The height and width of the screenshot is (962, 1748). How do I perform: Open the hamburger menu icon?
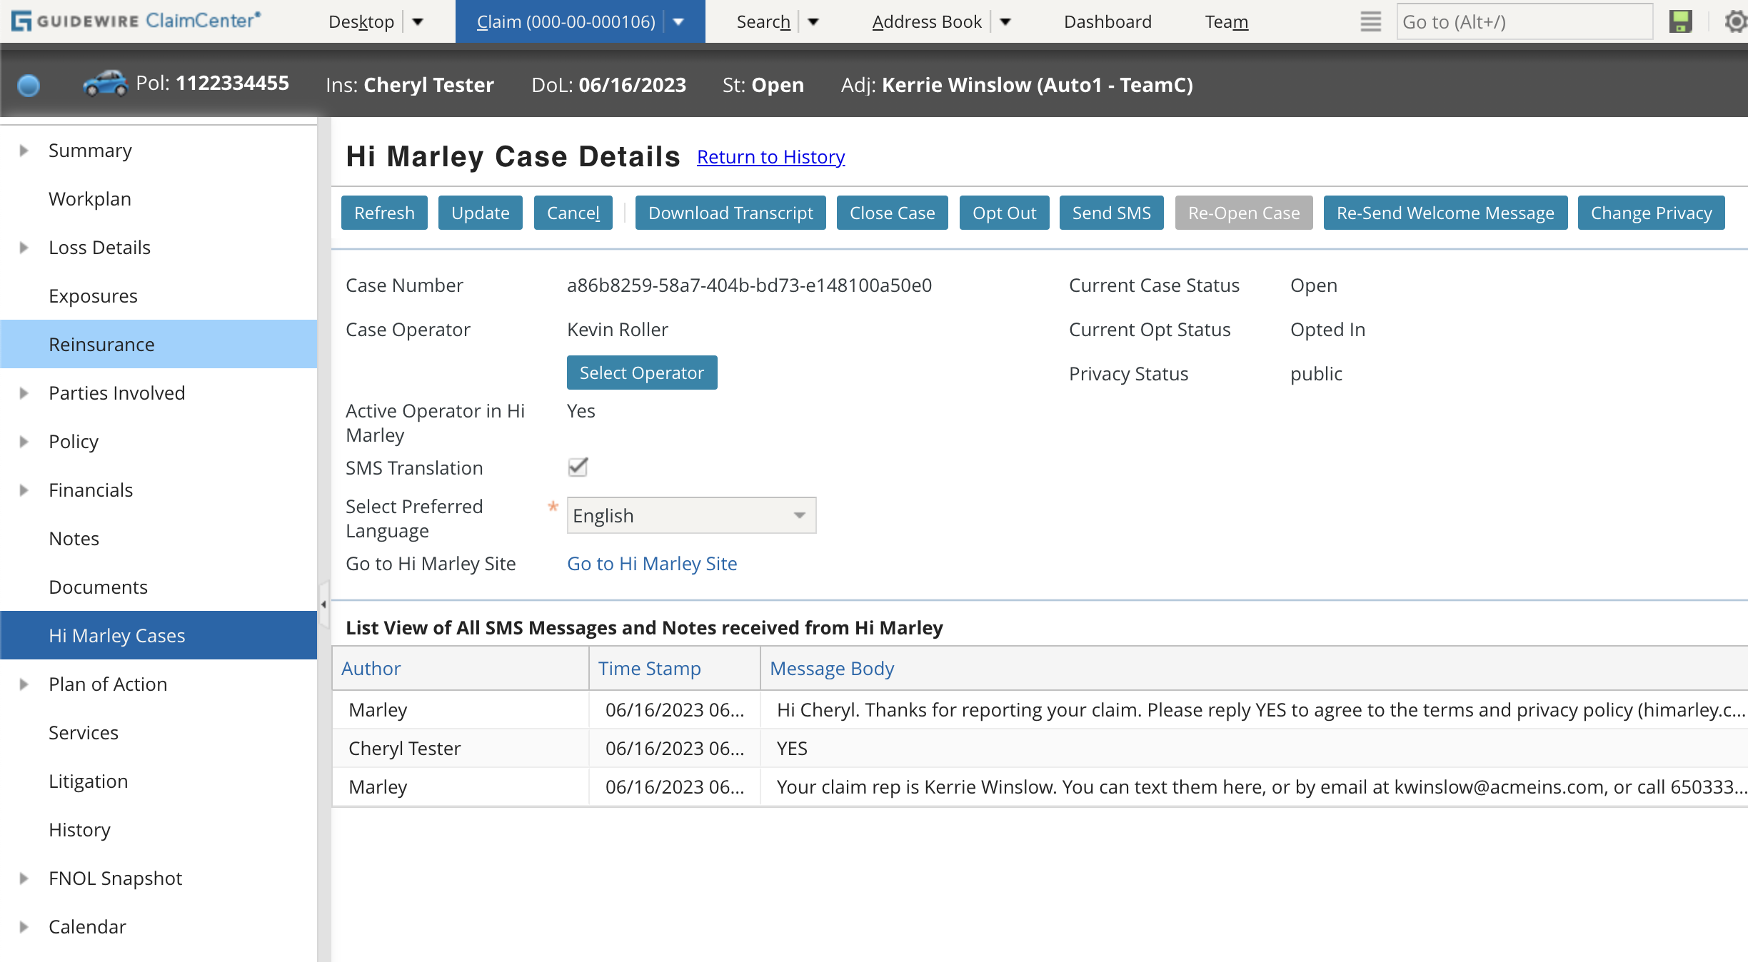1370,21
